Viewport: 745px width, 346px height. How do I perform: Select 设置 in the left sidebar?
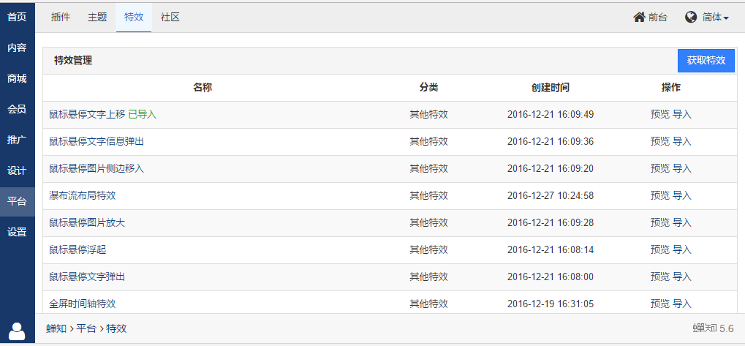pyautogui.click(x=17, y=233)
